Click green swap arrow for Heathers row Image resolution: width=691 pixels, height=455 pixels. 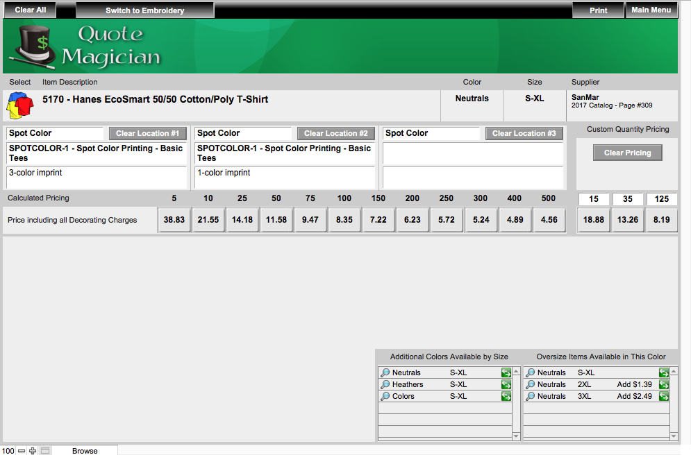pos(506,384)
